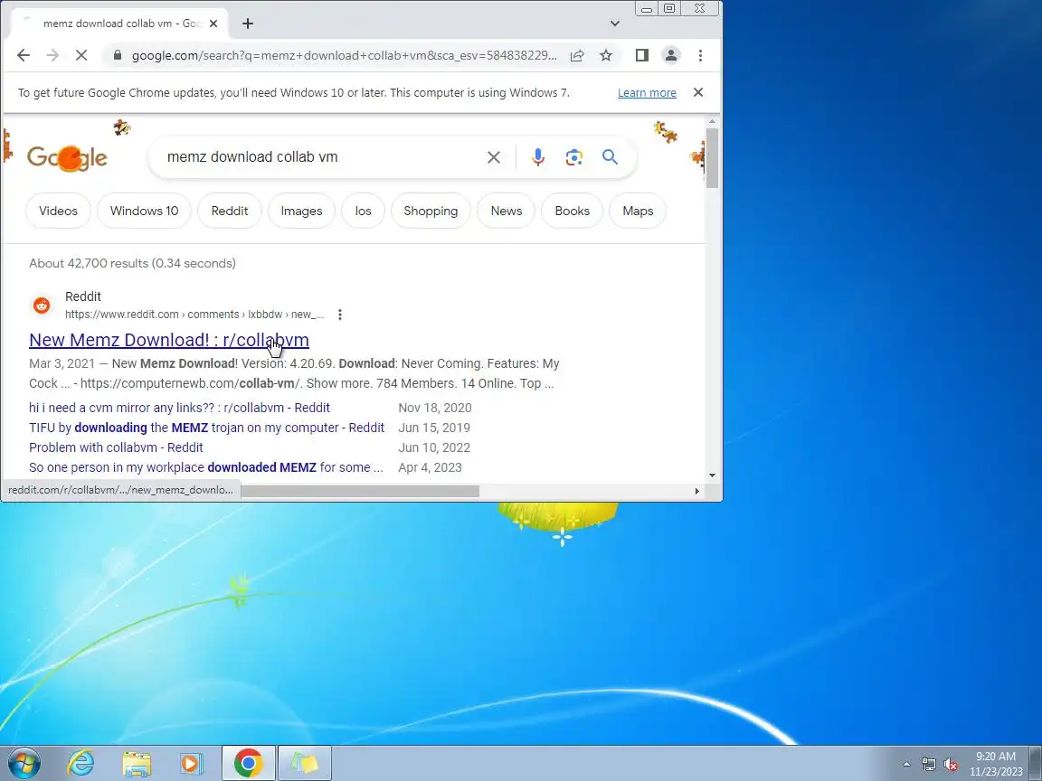This screenshot has height=781, width=1042.
Task: Select the Ios filter chip
Action: pyautogui.click(x=363, y=211)
